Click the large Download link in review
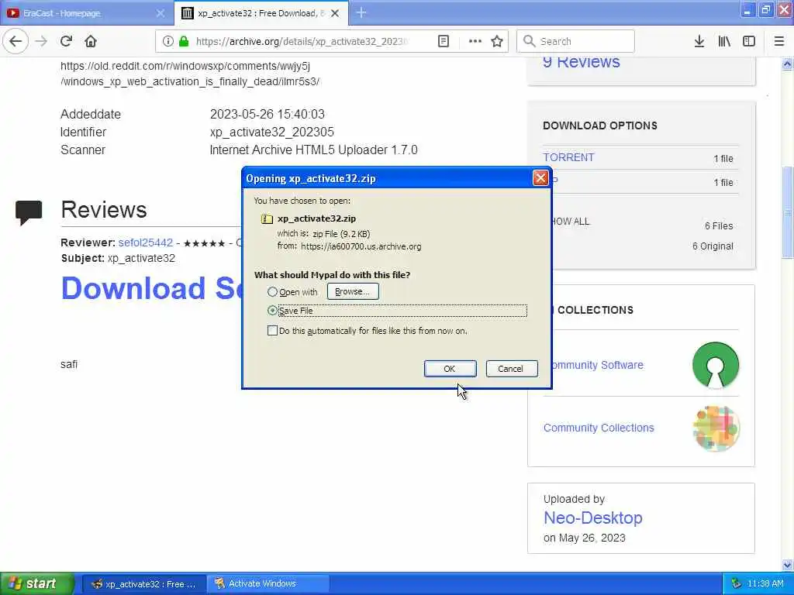 152,288
